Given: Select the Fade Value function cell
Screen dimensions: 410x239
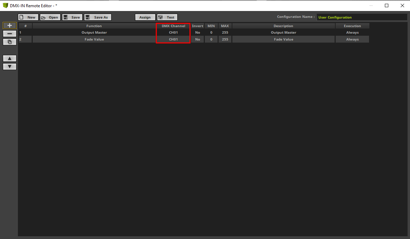Looking at the screenshot, I should [94, 39].
